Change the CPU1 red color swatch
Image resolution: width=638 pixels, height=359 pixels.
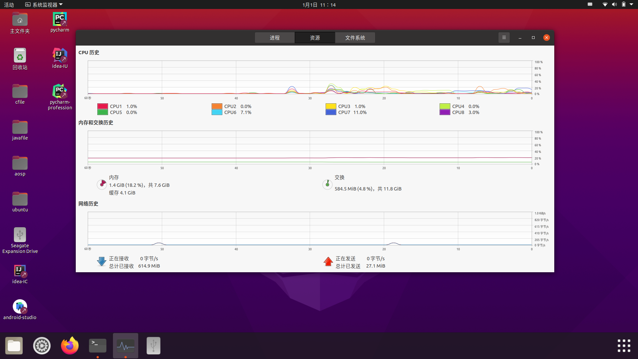(x=103, y=106)
